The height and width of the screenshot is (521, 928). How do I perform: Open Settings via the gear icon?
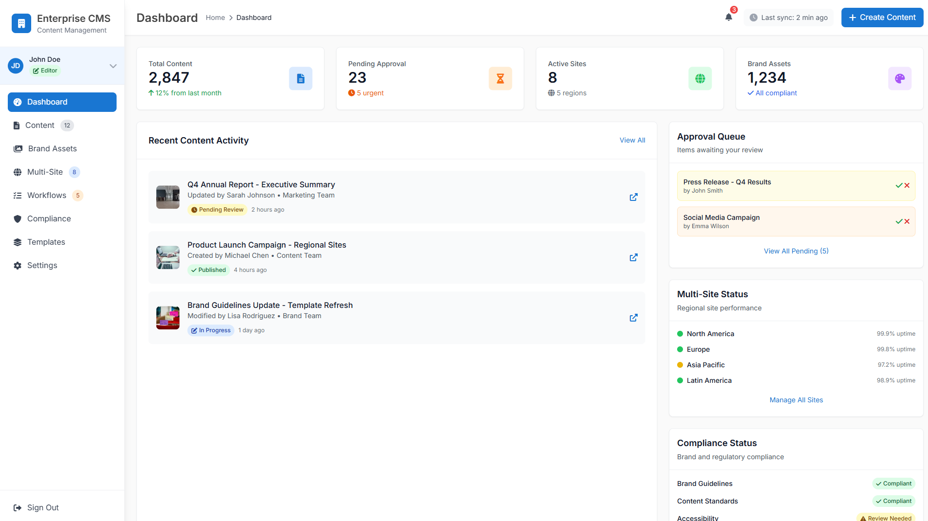(18, 265)
